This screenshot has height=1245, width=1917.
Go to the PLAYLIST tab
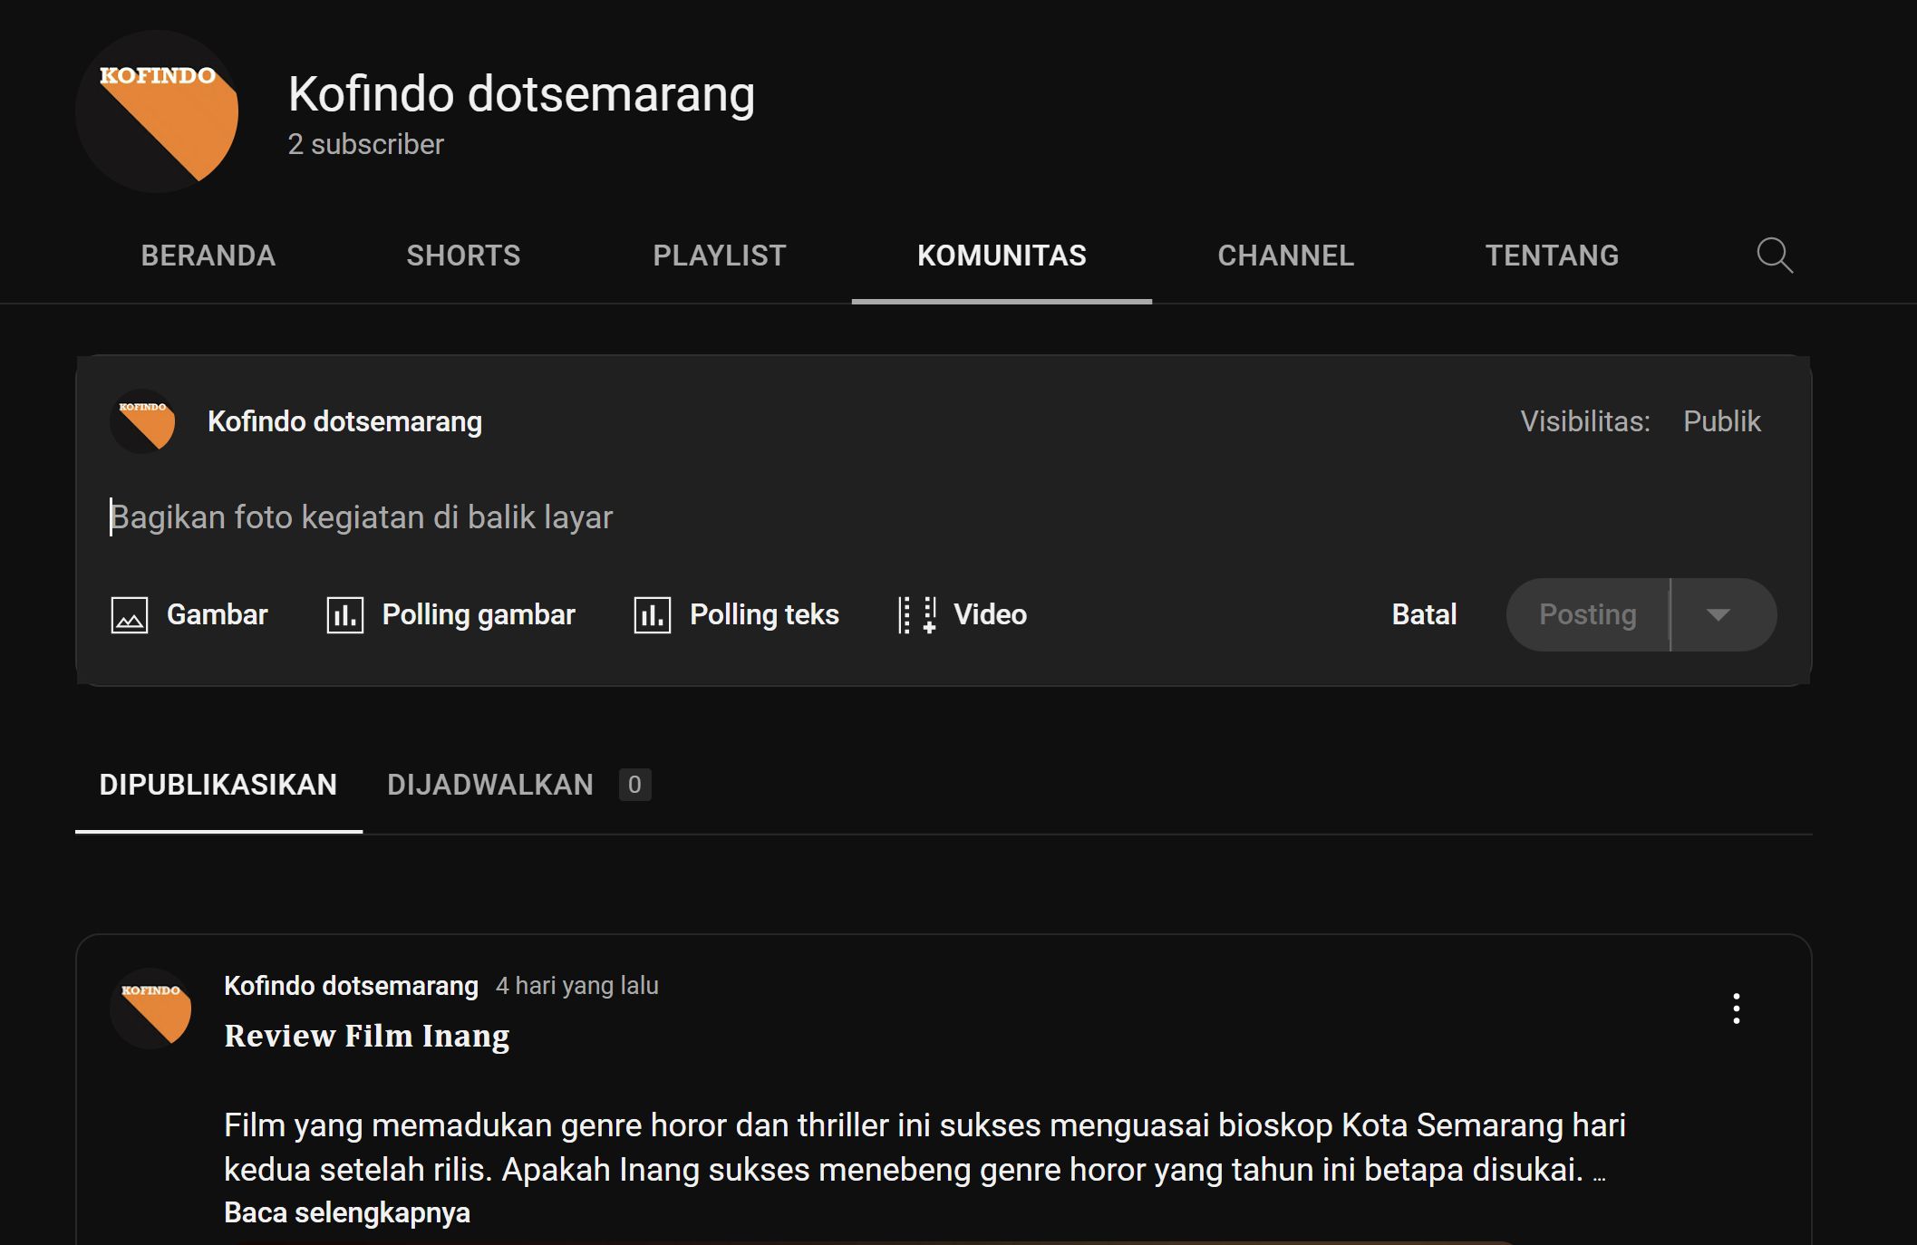pos(720,256)
